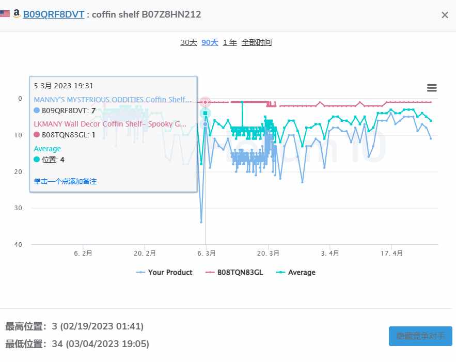Click the 20. 2月 x-axis date label
The height and width of the screenshot is (362, 456).
(145, 254)
